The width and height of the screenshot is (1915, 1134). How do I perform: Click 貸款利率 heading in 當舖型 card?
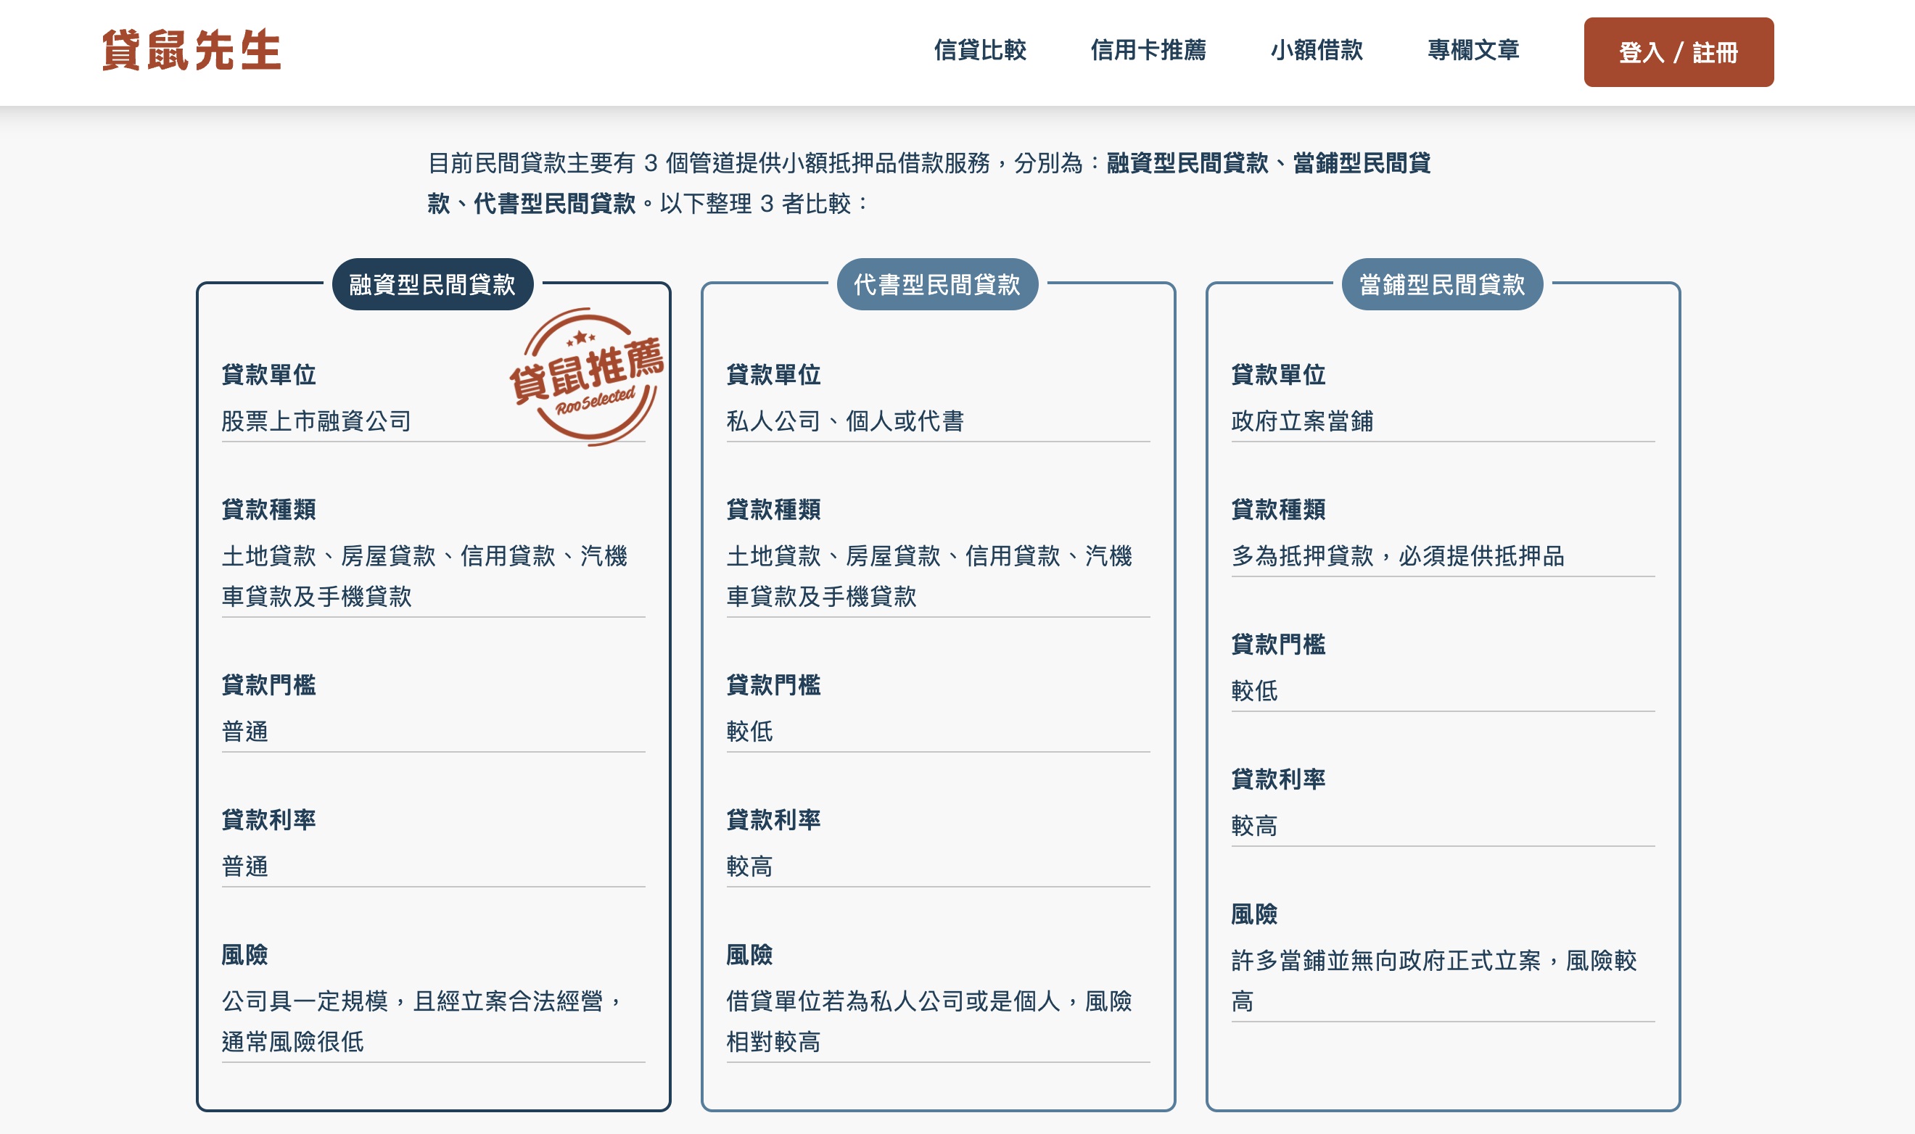pos(1278,779)
